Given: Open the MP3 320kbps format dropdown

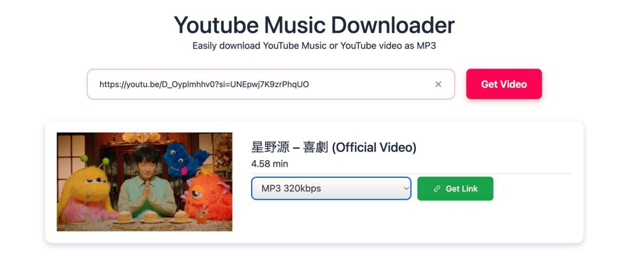Looking at the screenshot, I should point(331,189).
